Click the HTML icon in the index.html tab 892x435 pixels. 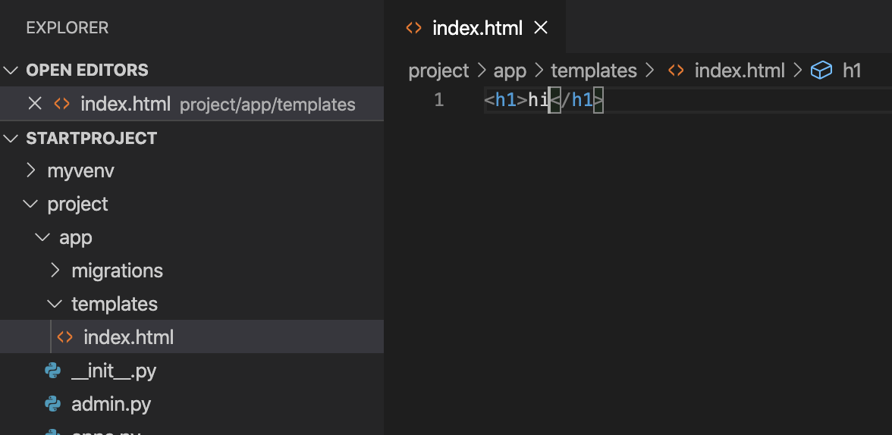coord(413,28)
